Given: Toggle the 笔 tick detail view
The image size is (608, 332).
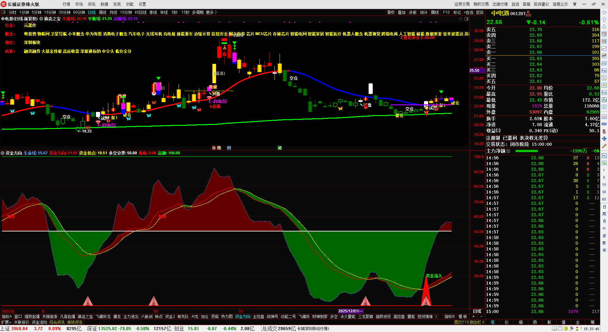Looking at the screenshot, I should (493, 322).
